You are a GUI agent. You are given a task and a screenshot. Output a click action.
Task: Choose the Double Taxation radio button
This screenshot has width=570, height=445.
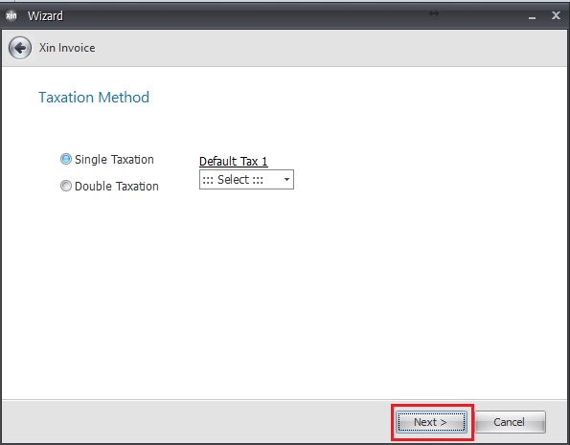(x=66, y=186)
